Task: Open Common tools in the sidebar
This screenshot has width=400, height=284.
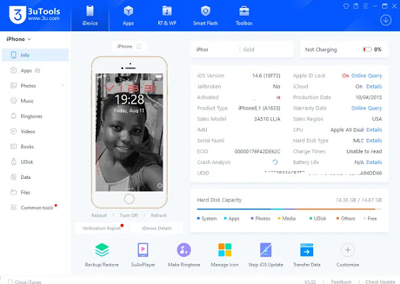Action: click(35, 208)
